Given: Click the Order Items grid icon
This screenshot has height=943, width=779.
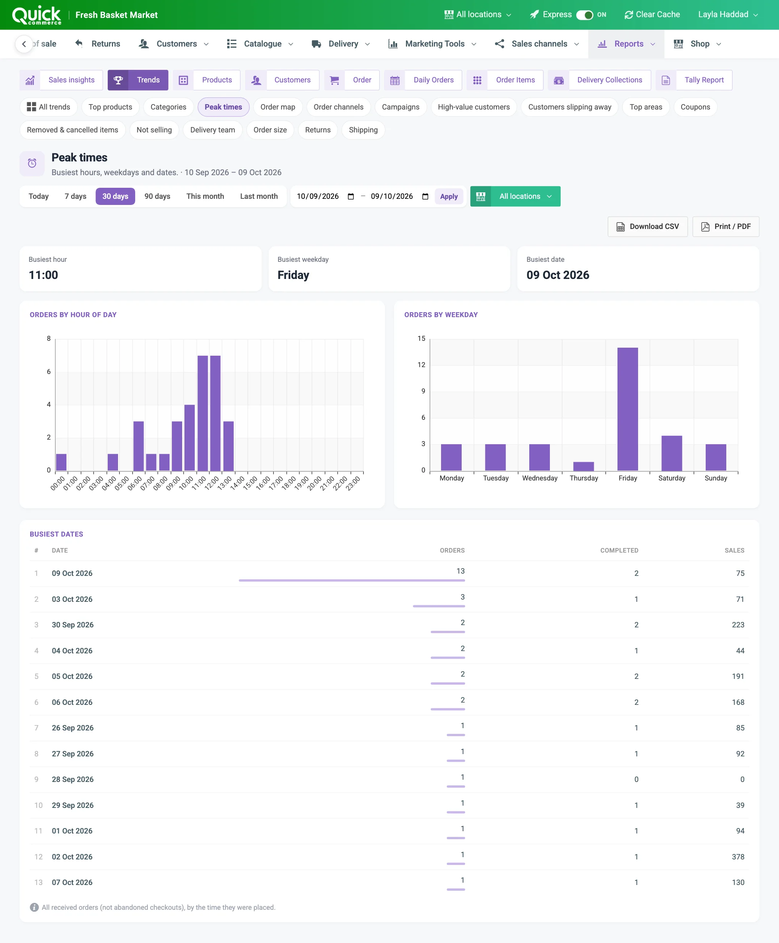Looking at the screenshot, I should (477, 80).
